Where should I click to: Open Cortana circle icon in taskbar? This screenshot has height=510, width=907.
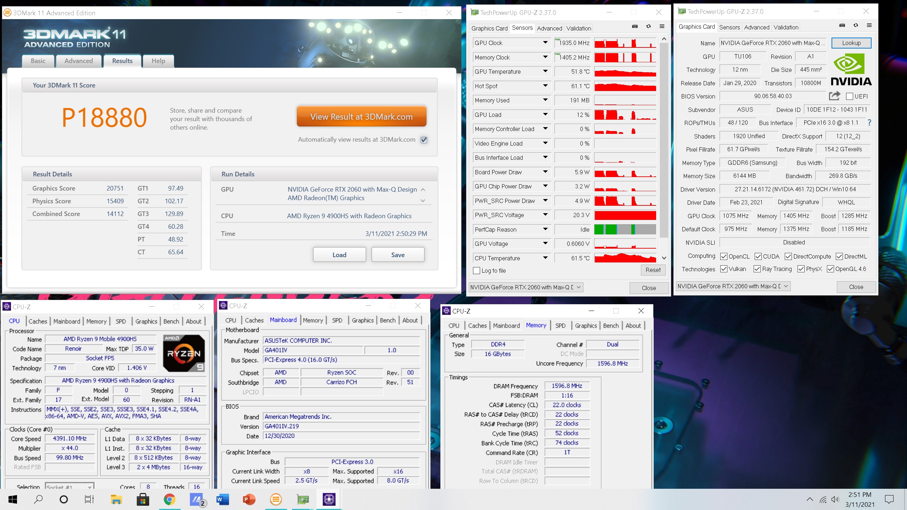click(x=64, y=499)
